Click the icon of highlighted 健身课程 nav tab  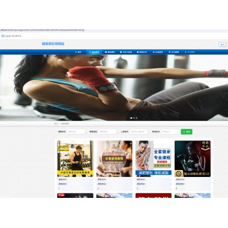(x=90, y=52)
